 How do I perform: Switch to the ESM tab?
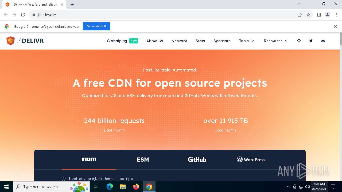[143, 159]
